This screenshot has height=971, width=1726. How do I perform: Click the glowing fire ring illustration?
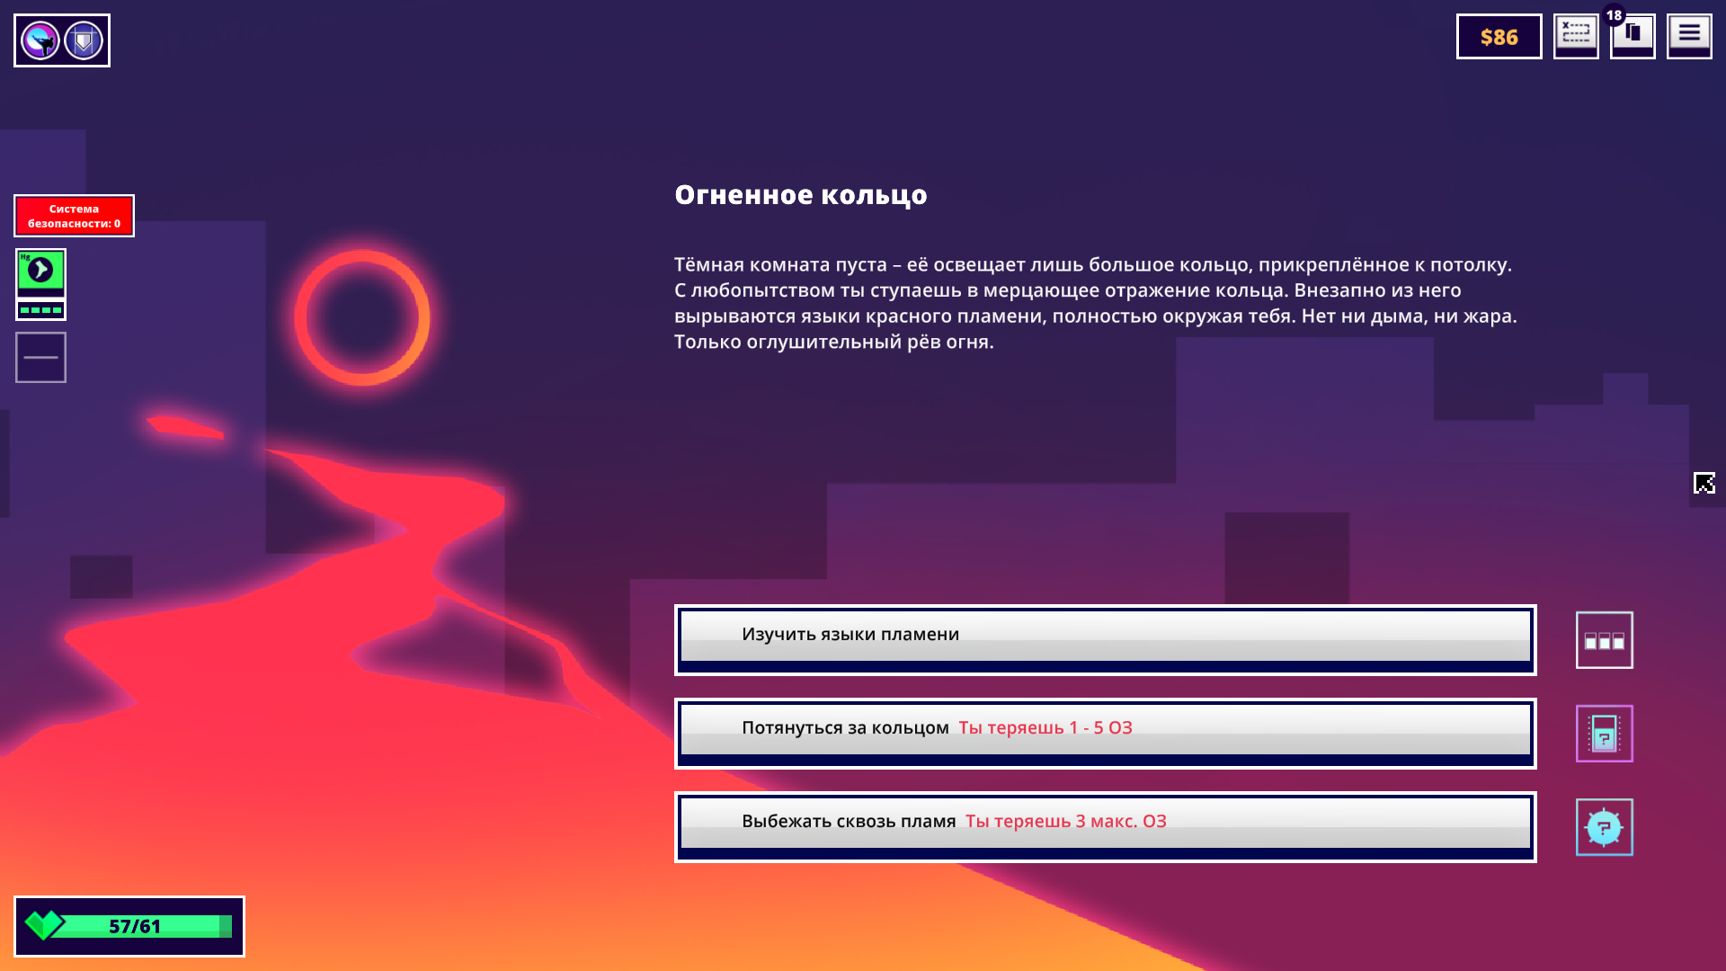[362, 317]
